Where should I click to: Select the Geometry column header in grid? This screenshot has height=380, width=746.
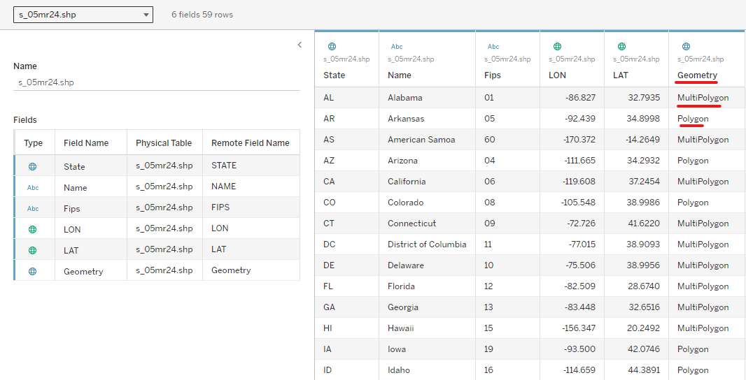697,75
